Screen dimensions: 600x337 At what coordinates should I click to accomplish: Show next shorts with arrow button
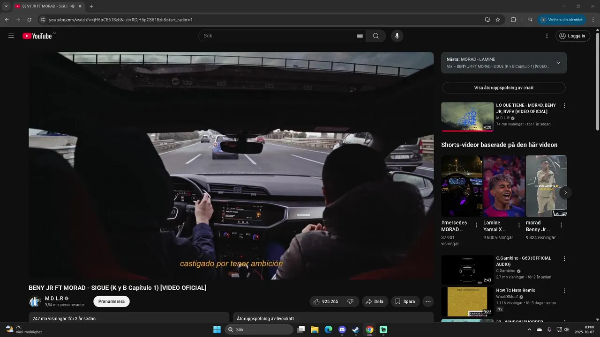[x=565, y=192]
